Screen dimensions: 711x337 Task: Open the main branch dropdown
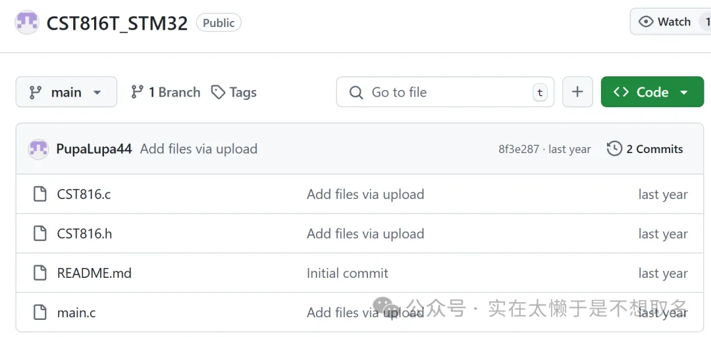point(66,92)
